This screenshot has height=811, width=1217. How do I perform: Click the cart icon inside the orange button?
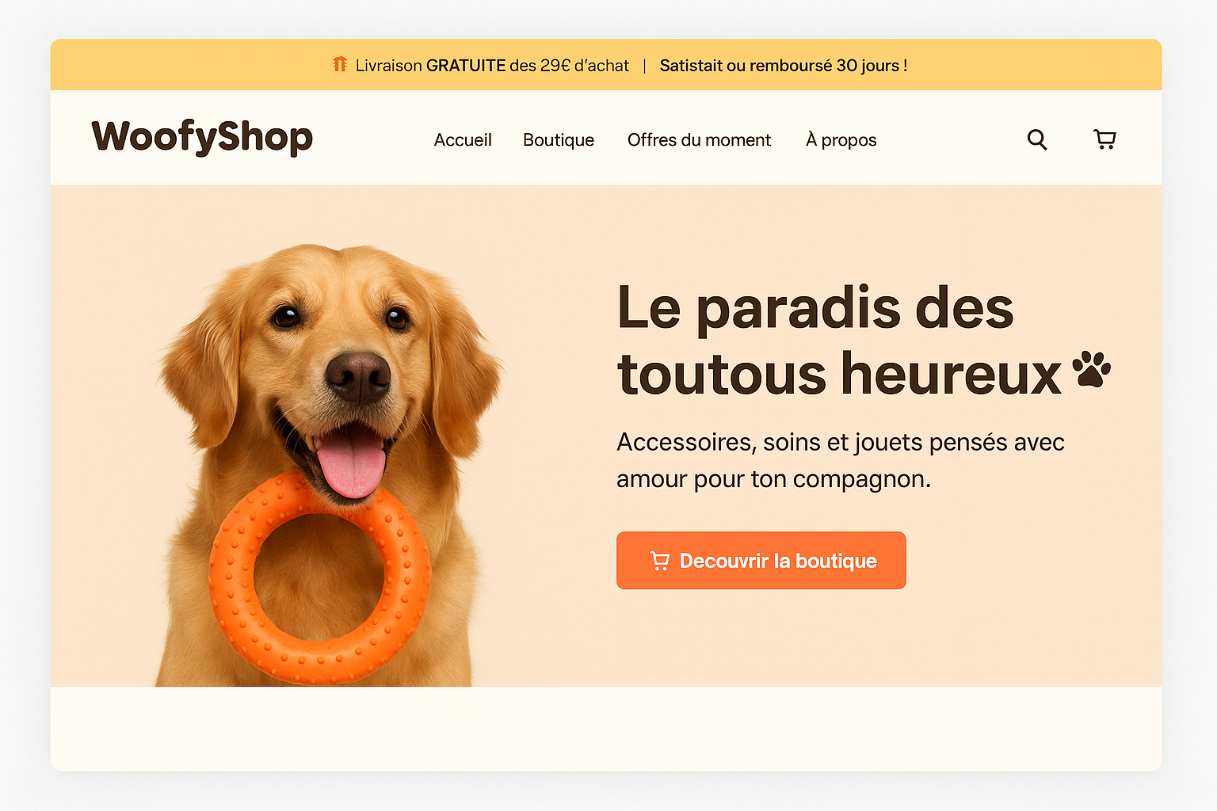click(659, 561)
